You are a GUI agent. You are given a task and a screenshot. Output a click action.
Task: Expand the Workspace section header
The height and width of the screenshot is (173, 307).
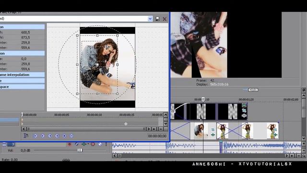pos(22,86)
